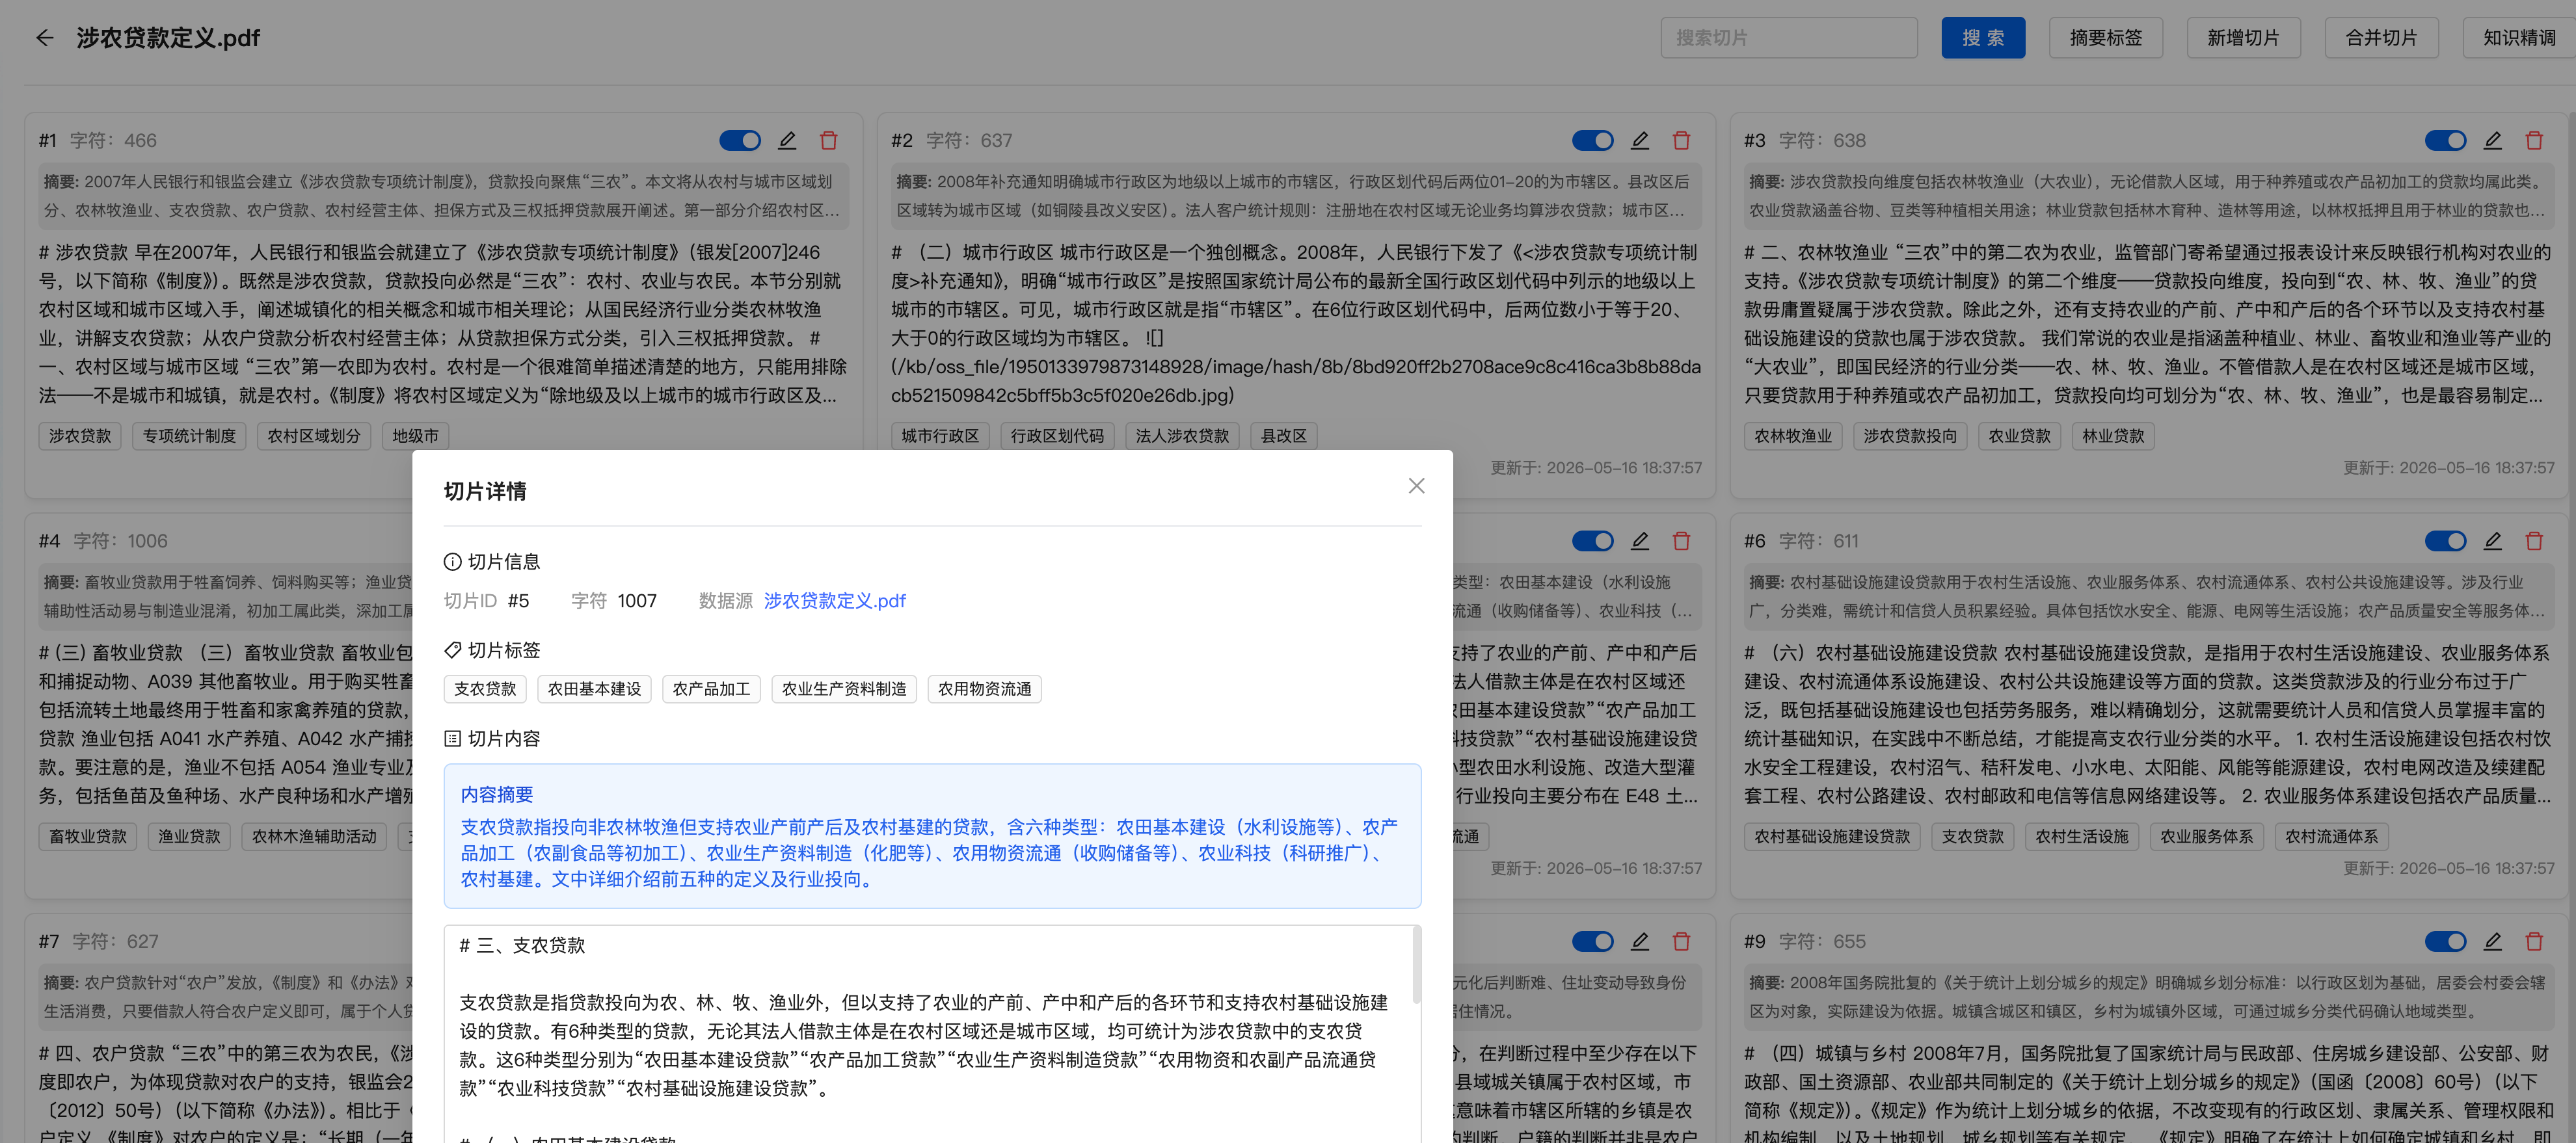Click the 专项统计制度 tag on slice #1
Screen dimensions: 2576x1143
[x=189, y=437]
